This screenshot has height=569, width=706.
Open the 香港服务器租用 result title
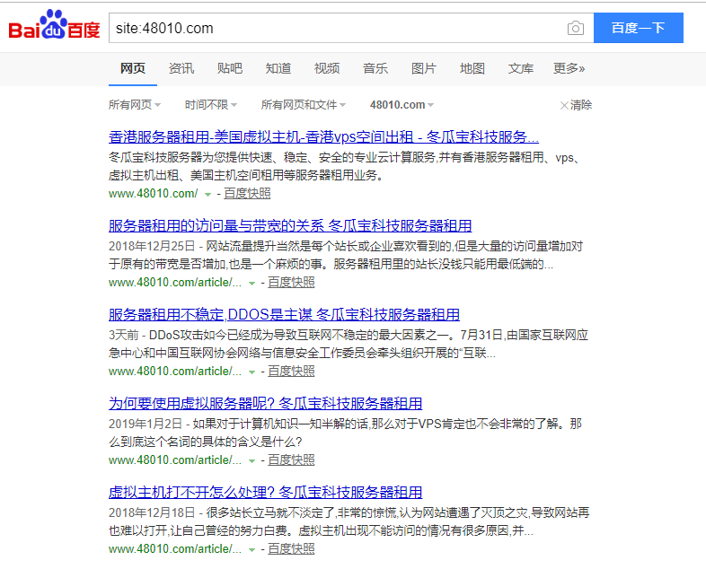coord(323,137)
